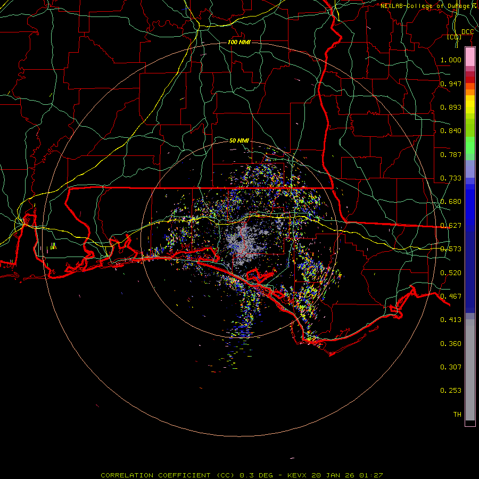The width and height of the screenshot is (479, 479).
Task: Click the 0.3 DEG elevation text
Action: click(x=256, y=475)
